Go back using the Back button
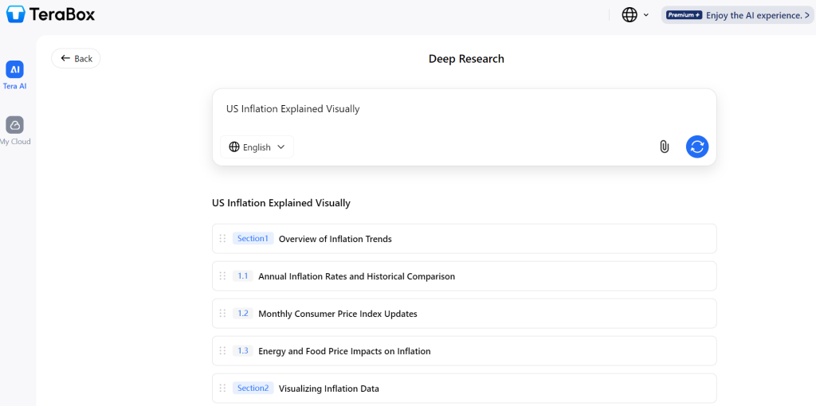This screenshot has height=406, width=816. [76, 58]
